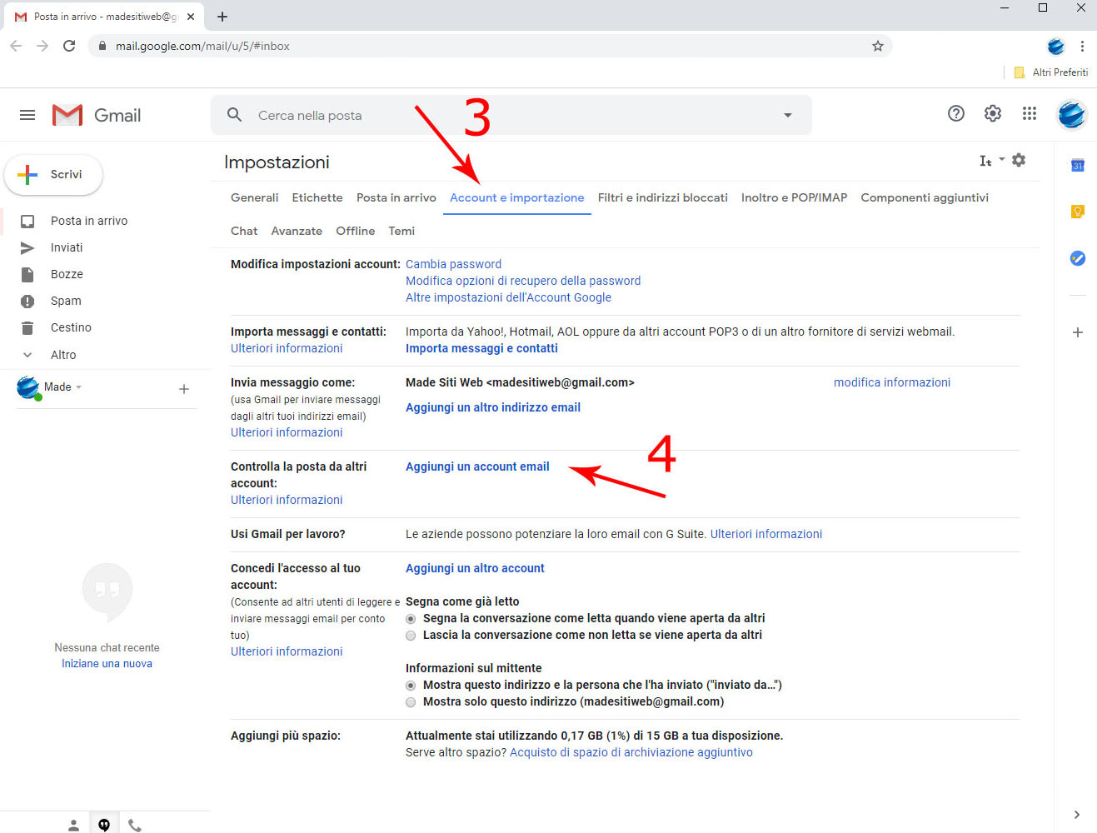This screenshot has width=1097, height=833.
Task: Select 'Mostra questo indirizzo e la persona' radio
Action: click(411, 686)
